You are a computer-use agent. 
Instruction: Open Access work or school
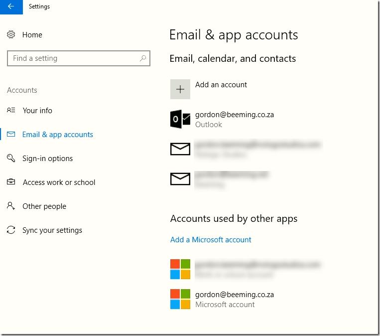click(x=59, y=182)
